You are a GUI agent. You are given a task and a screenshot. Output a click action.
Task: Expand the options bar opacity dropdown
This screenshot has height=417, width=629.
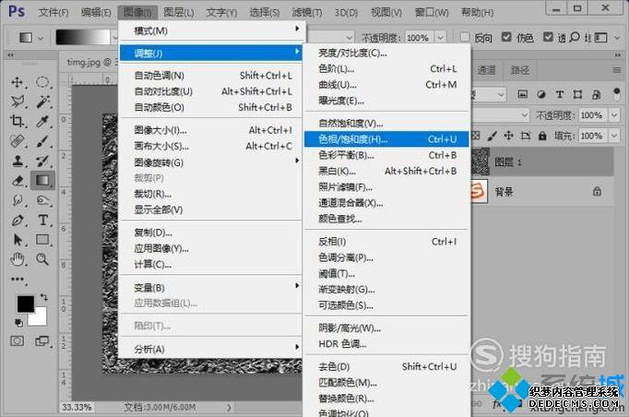coord(441,38)
